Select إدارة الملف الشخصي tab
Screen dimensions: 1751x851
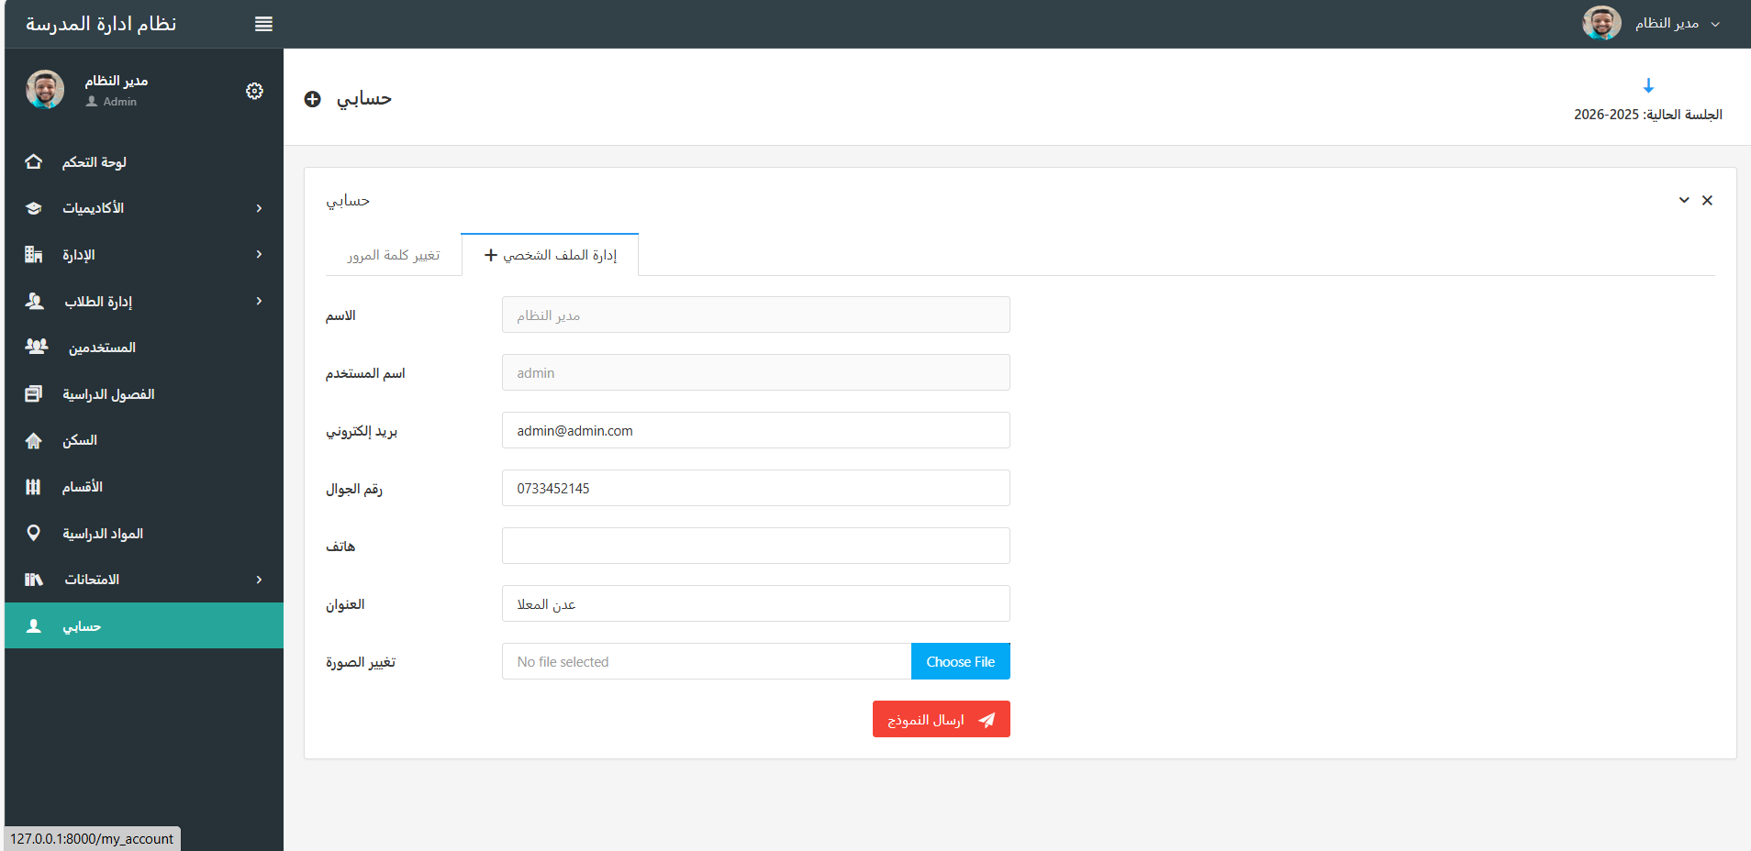pyautogui.click(x=550, y=255)
